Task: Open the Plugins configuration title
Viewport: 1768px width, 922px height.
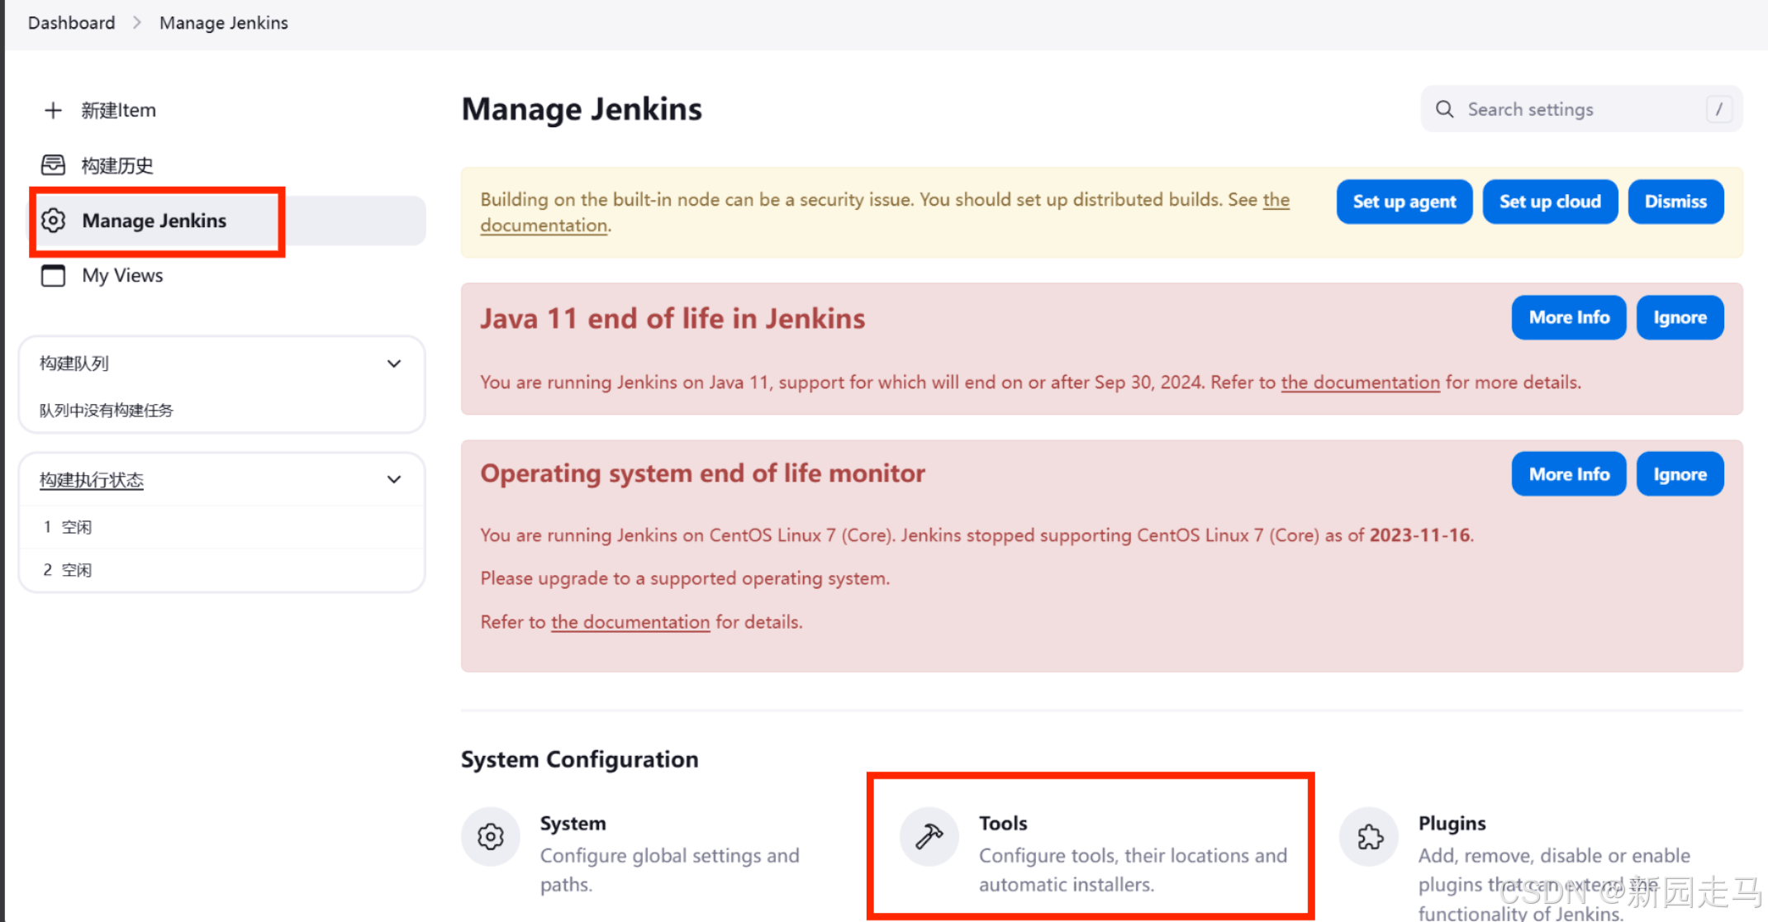Action: click(x=1452, y=823)
